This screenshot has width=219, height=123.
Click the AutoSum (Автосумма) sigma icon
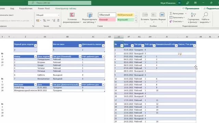[x=171, y=13]
